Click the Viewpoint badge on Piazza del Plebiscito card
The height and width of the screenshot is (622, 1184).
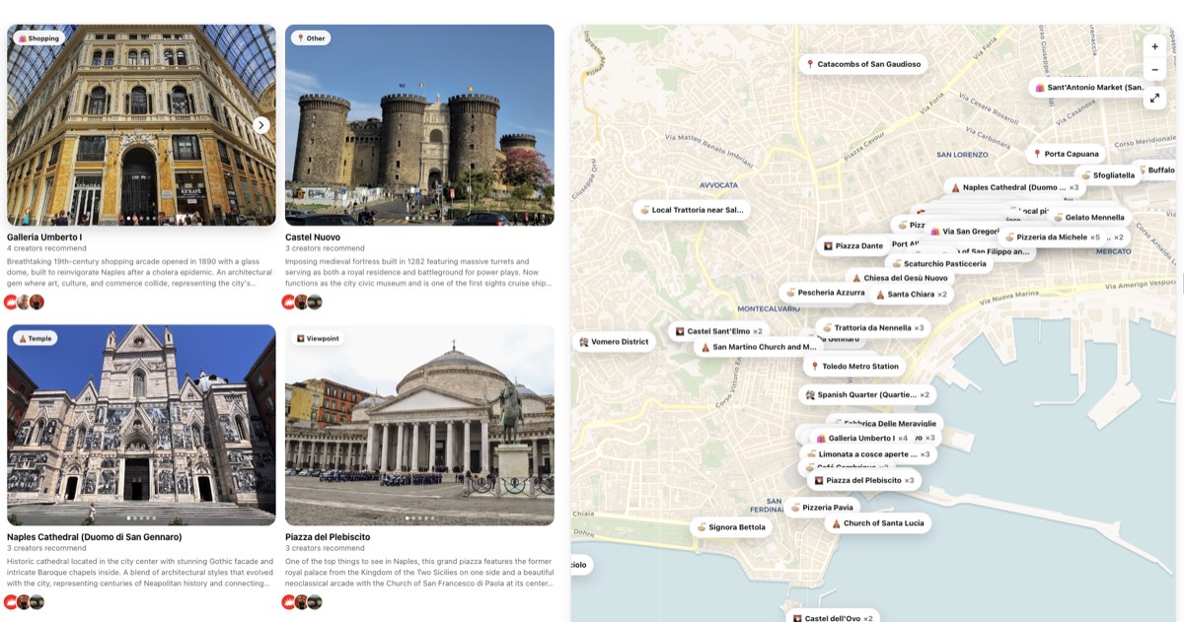pyautogui.click(x=318, y=338)
